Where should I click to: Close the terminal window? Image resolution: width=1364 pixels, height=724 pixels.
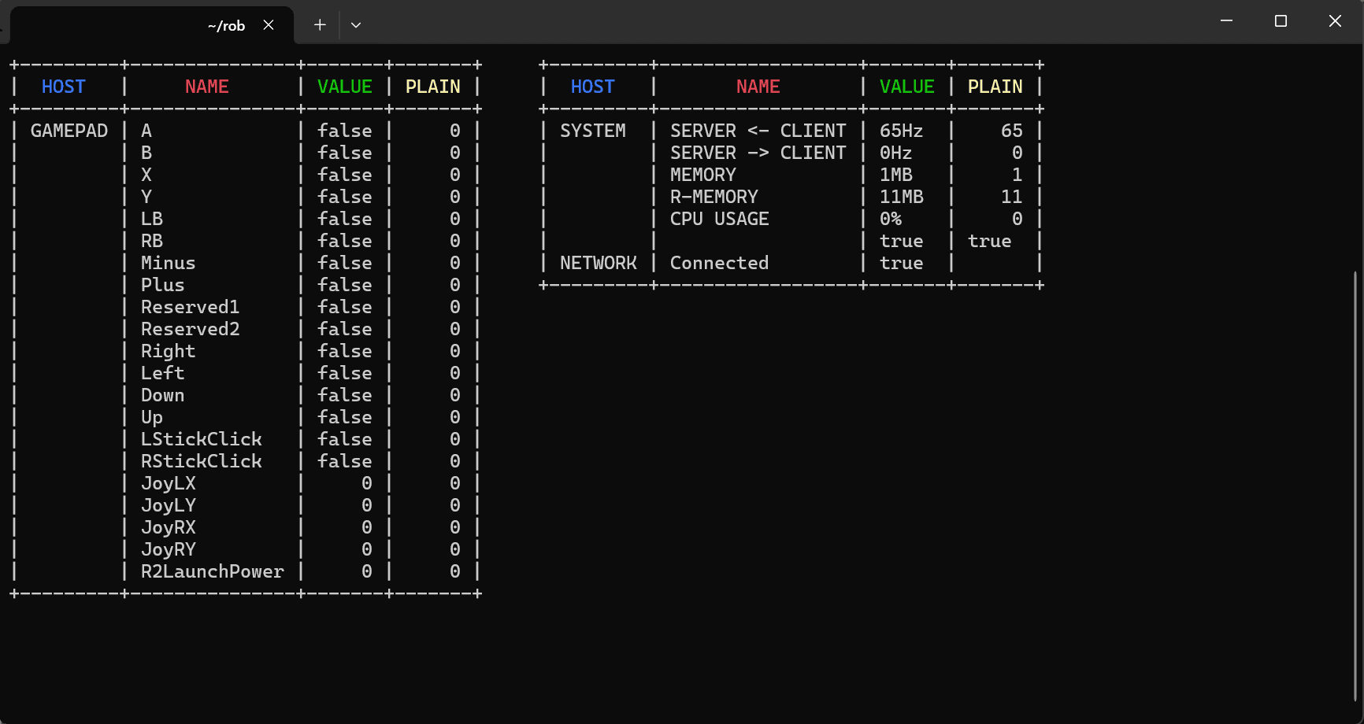click(1335, 21)
